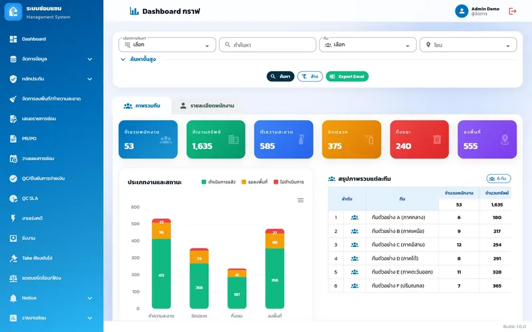Click the team icon in row 1

tap(354, 218)
